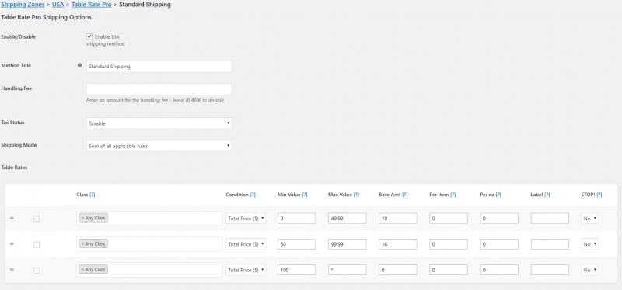Screen dimensions: 622x290
Task: Click the Per oz help link
Action: 498,195
